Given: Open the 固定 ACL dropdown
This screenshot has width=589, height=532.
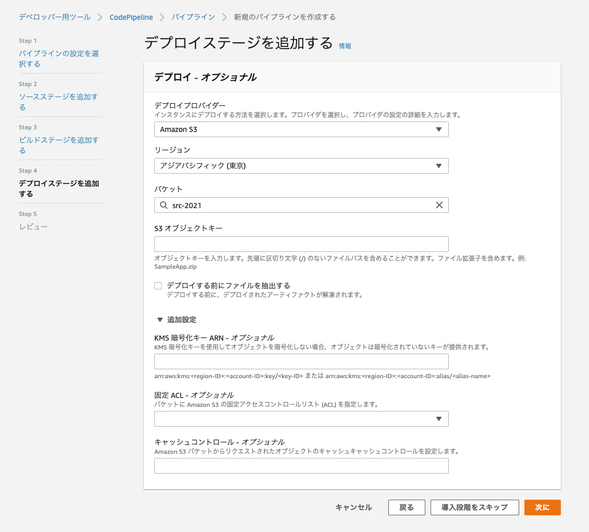Looking at the screenshot, I should [x=301, y=419].
